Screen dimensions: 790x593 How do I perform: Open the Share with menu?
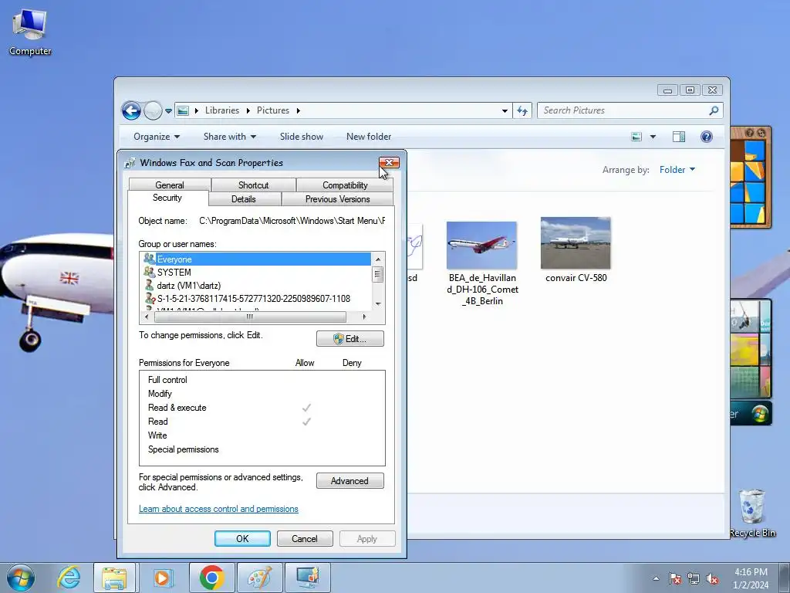pos(230,137)
